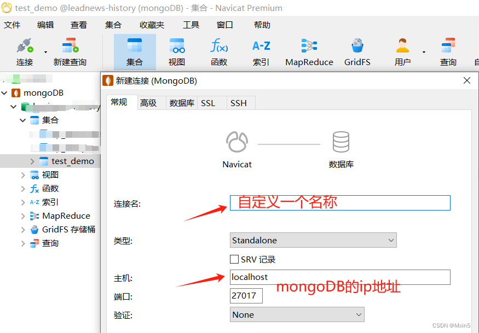The image size is (479, 333).
Task: Enable the SRV 记录 checkbox
Action: (234, 259)
